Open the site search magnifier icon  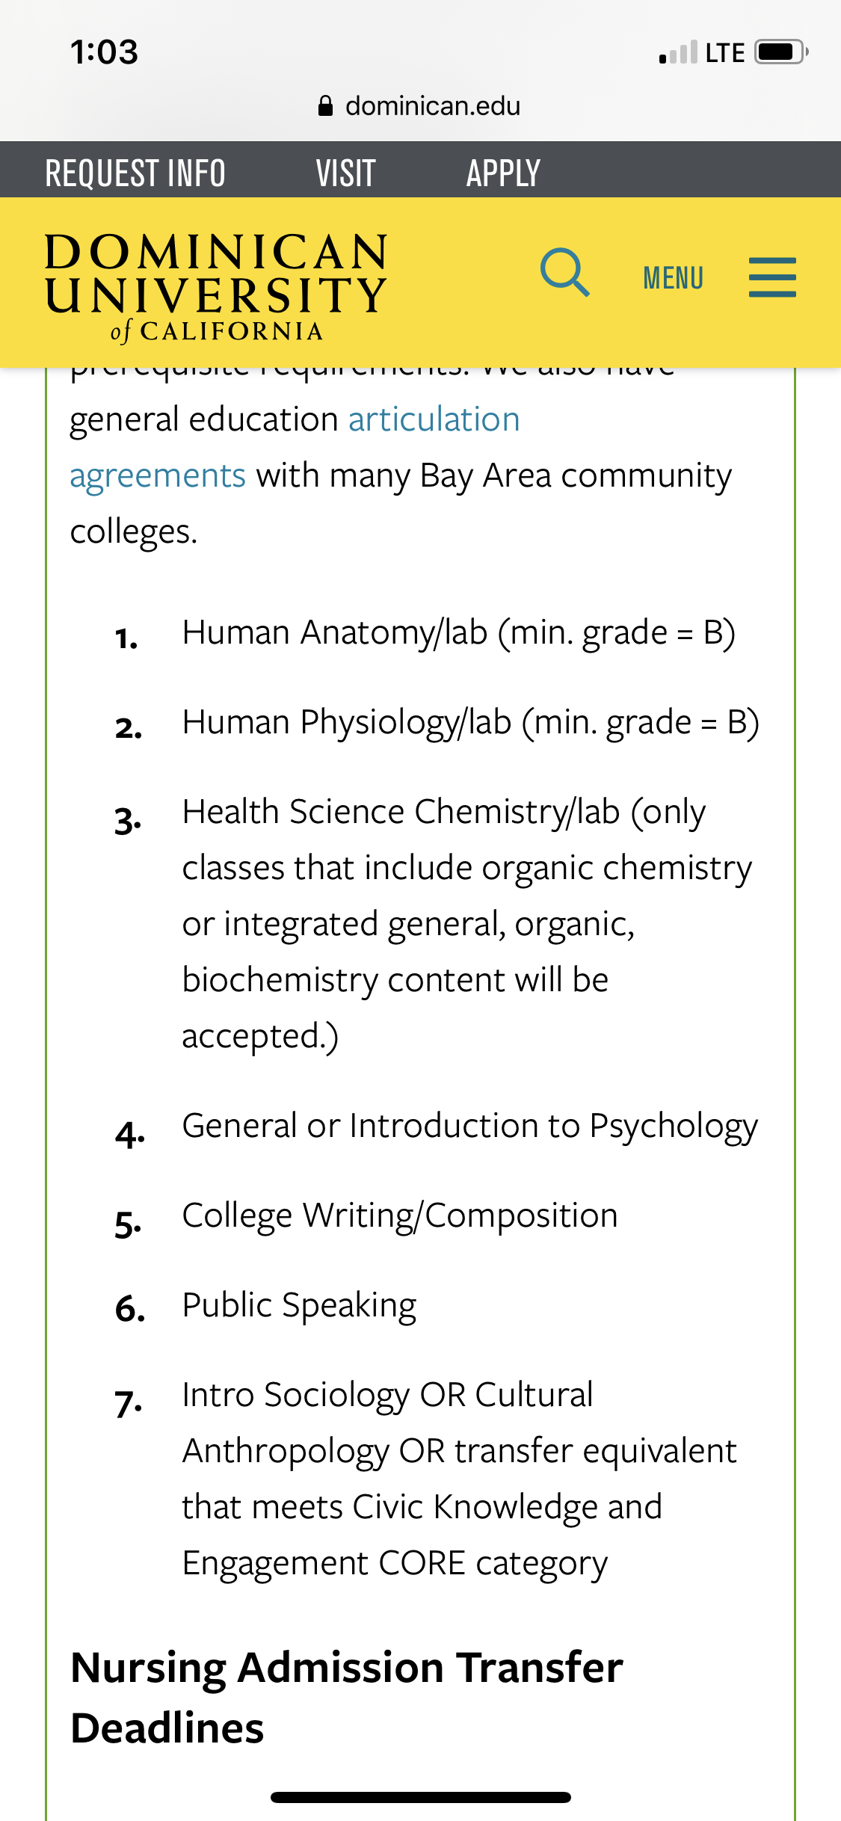564,273
